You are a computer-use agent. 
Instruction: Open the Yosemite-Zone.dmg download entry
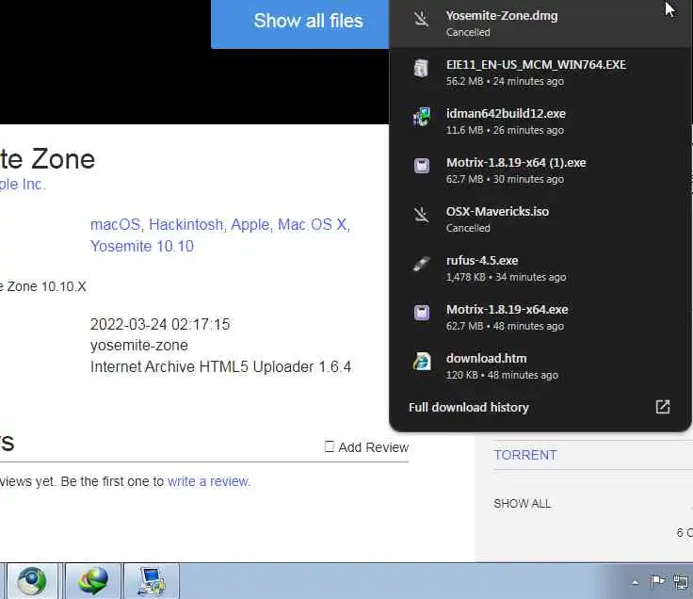click(540, 24)
